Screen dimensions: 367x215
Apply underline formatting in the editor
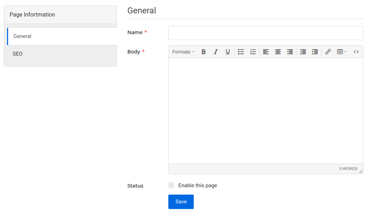point(228,52)
